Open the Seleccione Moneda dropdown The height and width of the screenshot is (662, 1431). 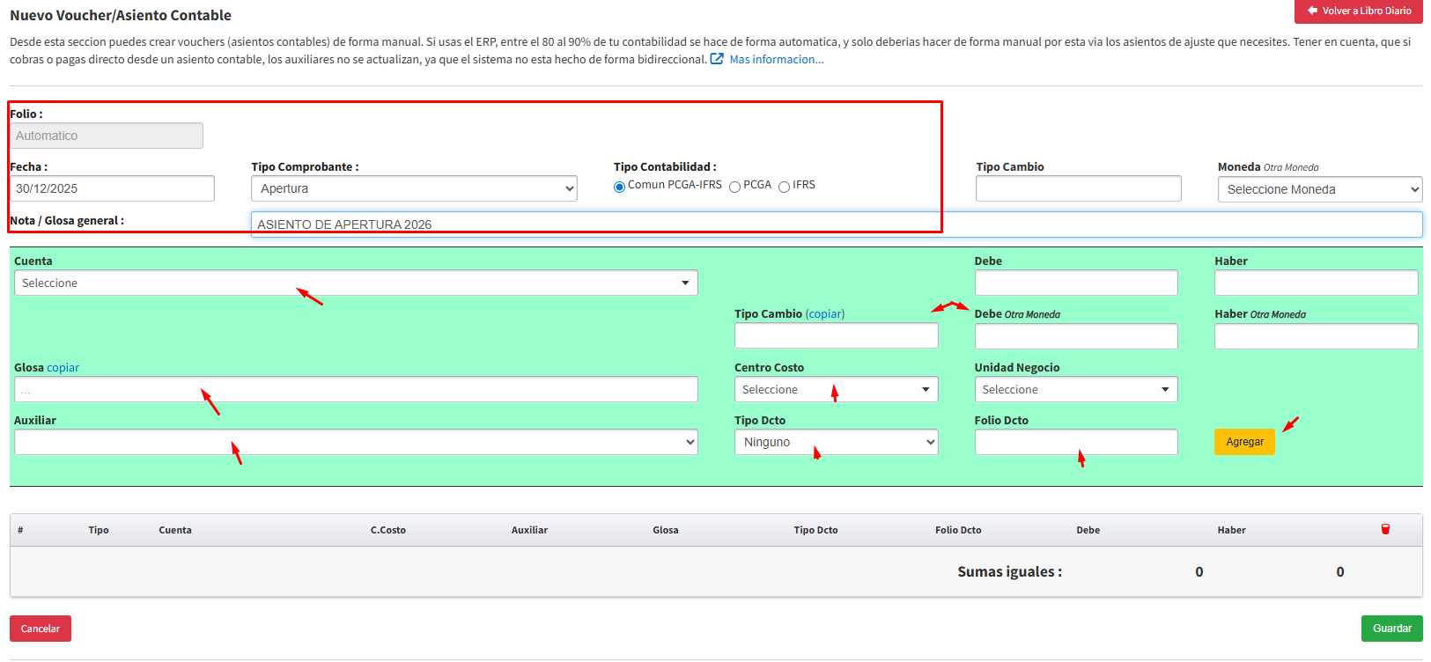pyautogui.click(x=1319, y=189)
